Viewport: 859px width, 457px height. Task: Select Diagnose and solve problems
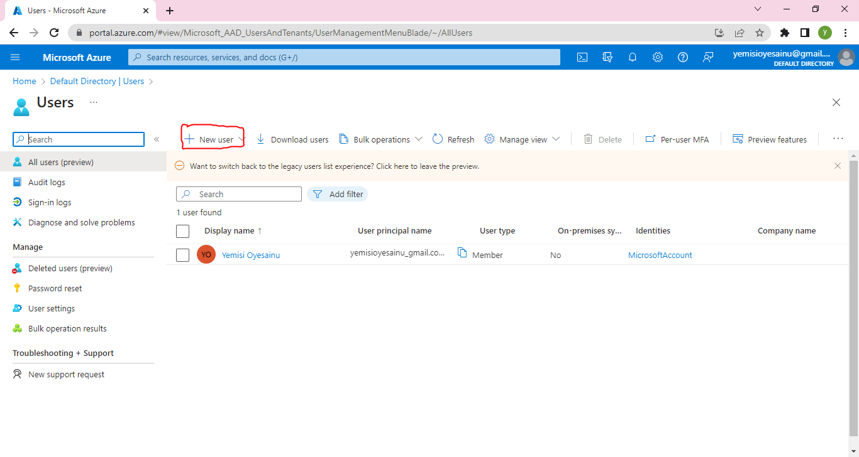(83, 222)
